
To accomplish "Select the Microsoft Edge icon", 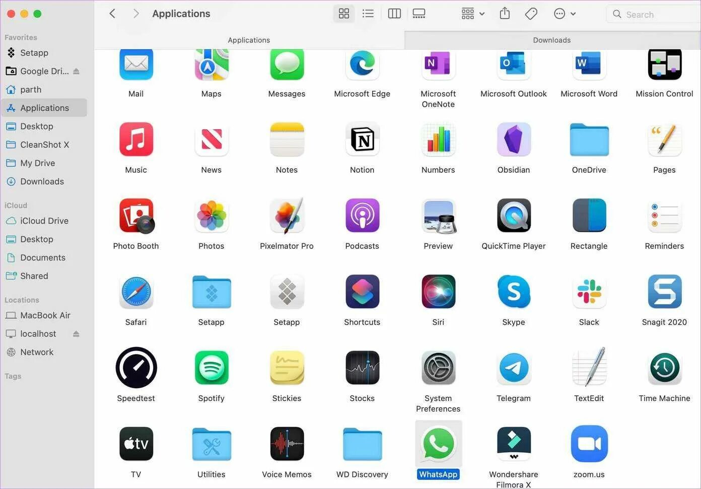I will coord(363,64).
